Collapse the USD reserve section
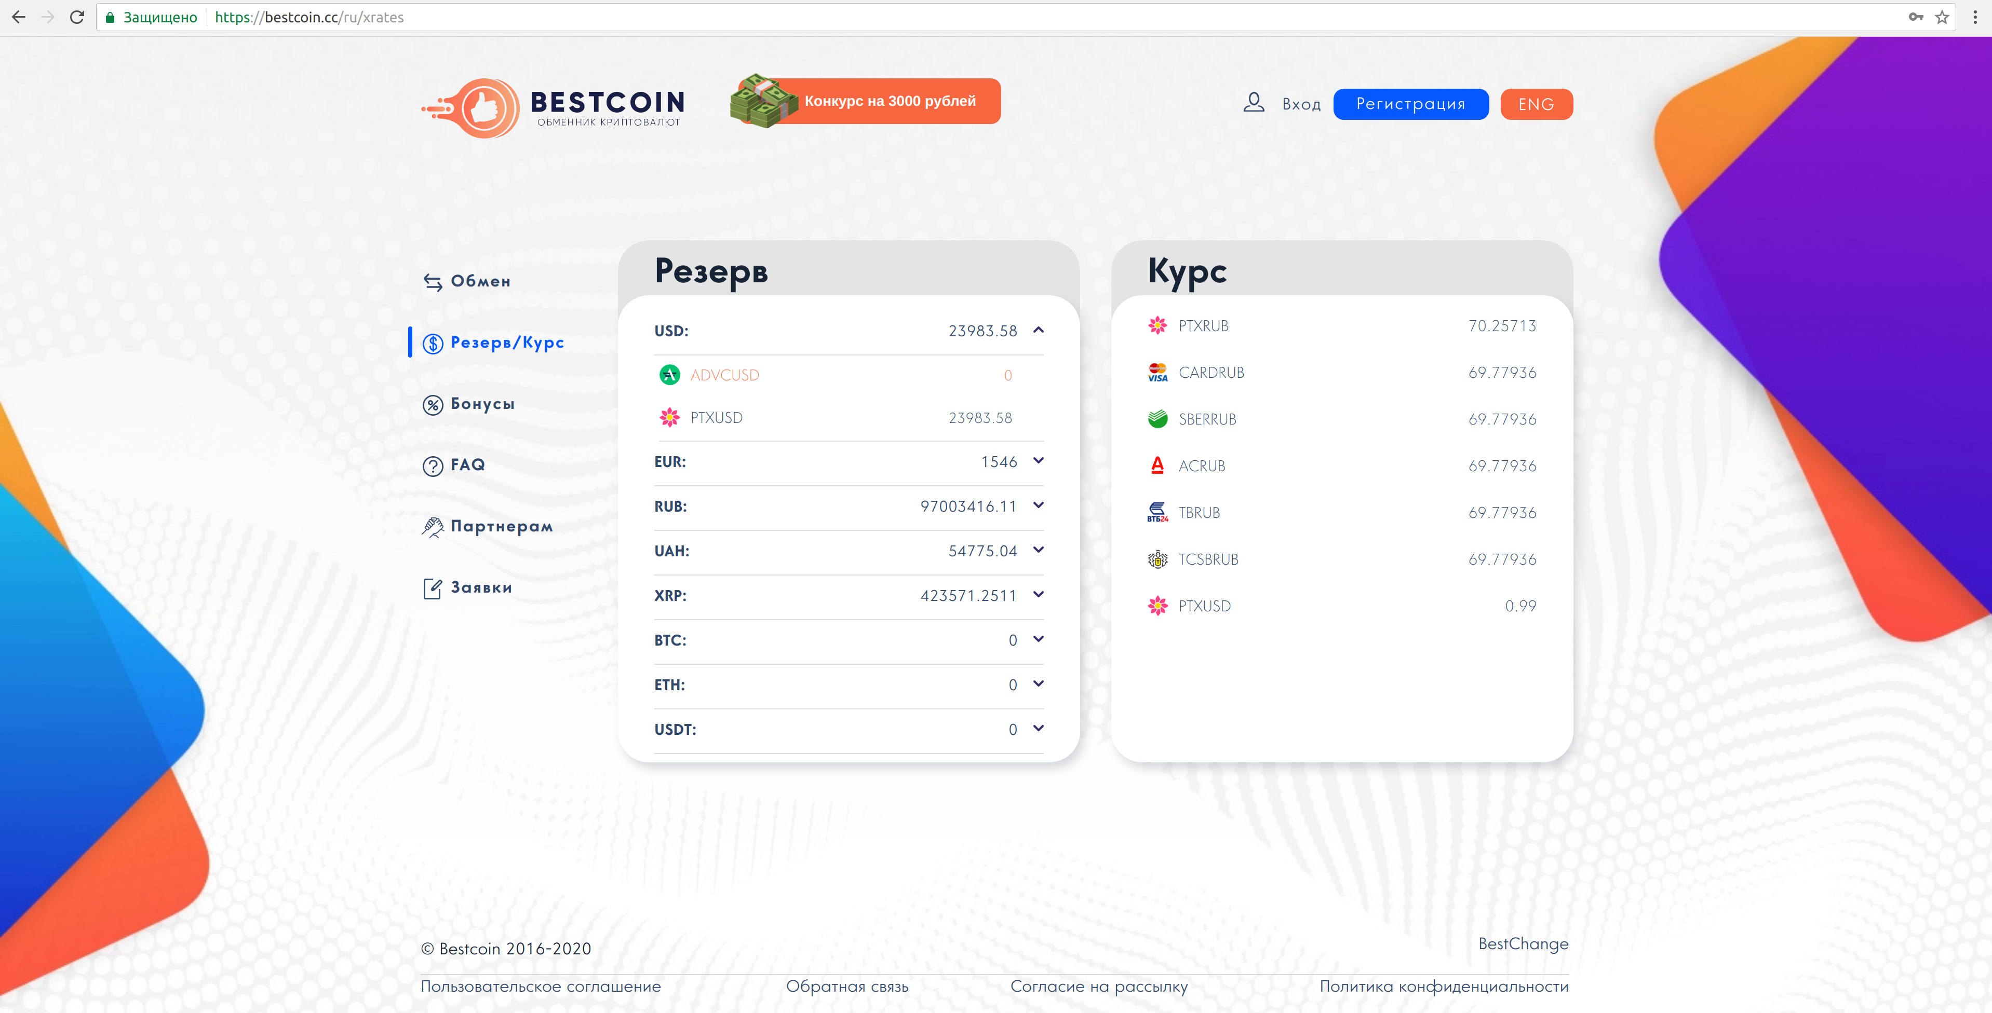 click(x=1038, y=331)
